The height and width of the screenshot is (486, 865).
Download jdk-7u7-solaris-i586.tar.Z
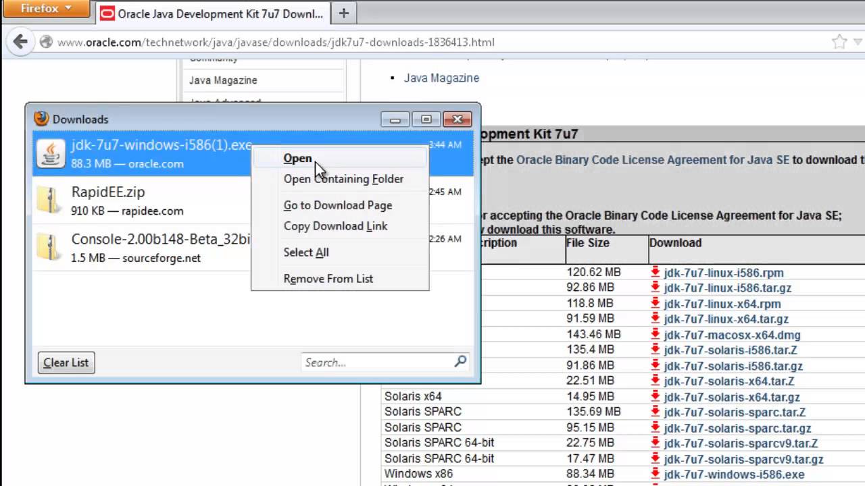[731, 350]
